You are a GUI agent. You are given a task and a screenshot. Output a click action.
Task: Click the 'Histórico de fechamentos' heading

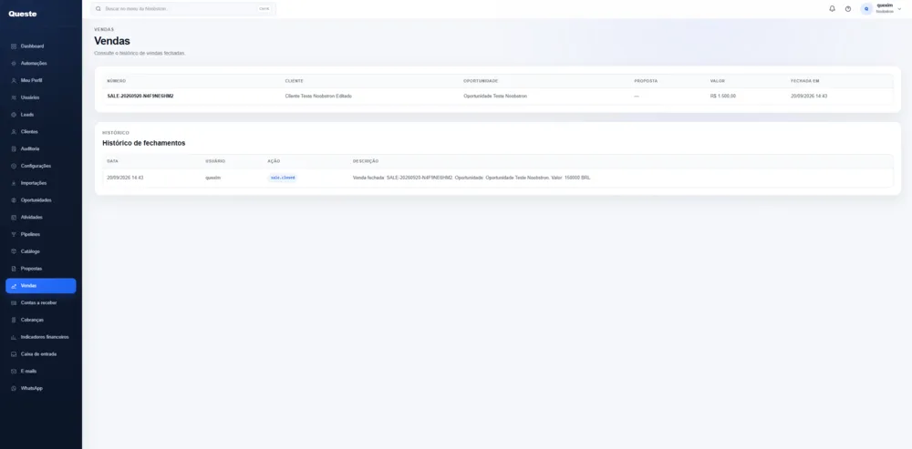[x=144, y=143]
